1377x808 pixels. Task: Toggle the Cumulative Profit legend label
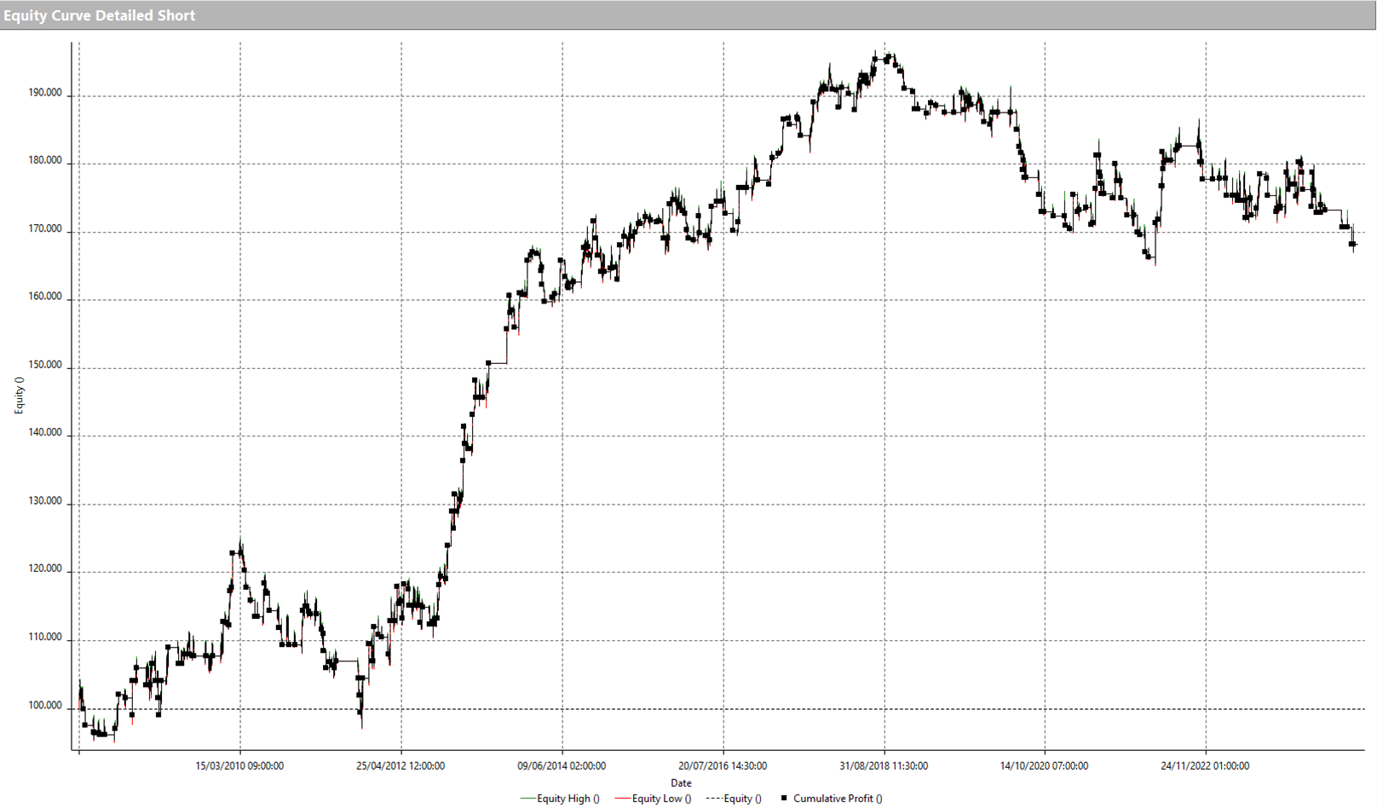tap(838, 799)
